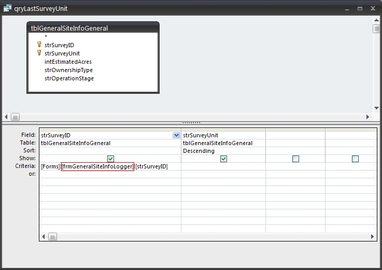Check the Show box in third grid column
The image size is (382, 270).
tap(295, 159)
